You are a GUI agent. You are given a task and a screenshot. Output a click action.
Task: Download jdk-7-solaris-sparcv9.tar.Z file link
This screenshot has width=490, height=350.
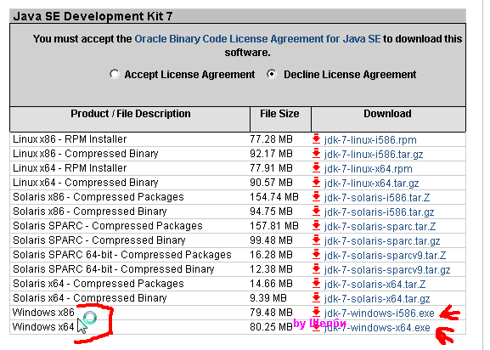click(385, 256)
